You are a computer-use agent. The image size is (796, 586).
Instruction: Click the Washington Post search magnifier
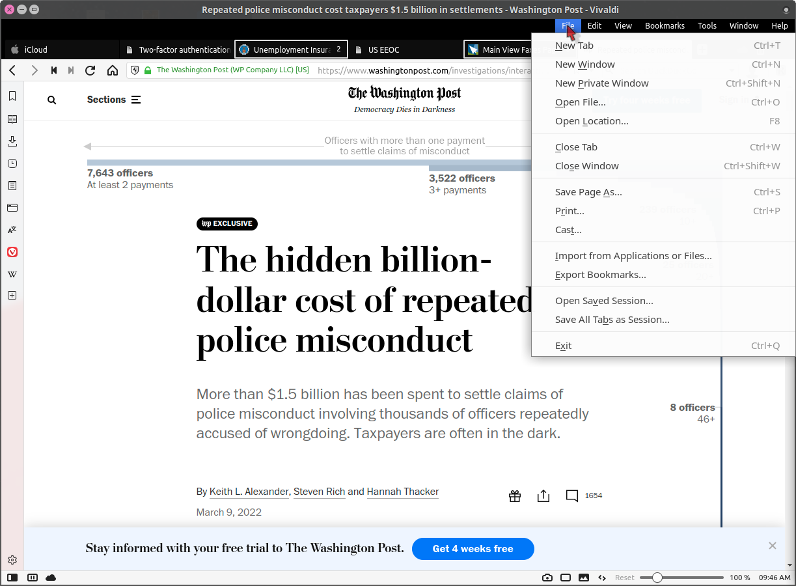52,100
